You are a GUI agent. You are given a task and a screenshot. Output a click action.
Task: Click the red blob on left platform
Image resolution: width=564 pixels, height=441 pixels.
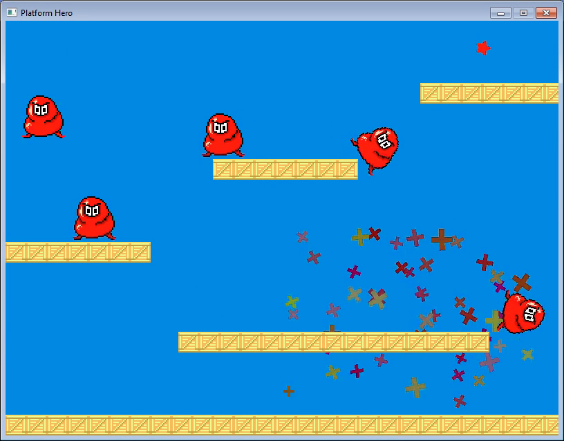pyautogui.click(x=94, y=218)
